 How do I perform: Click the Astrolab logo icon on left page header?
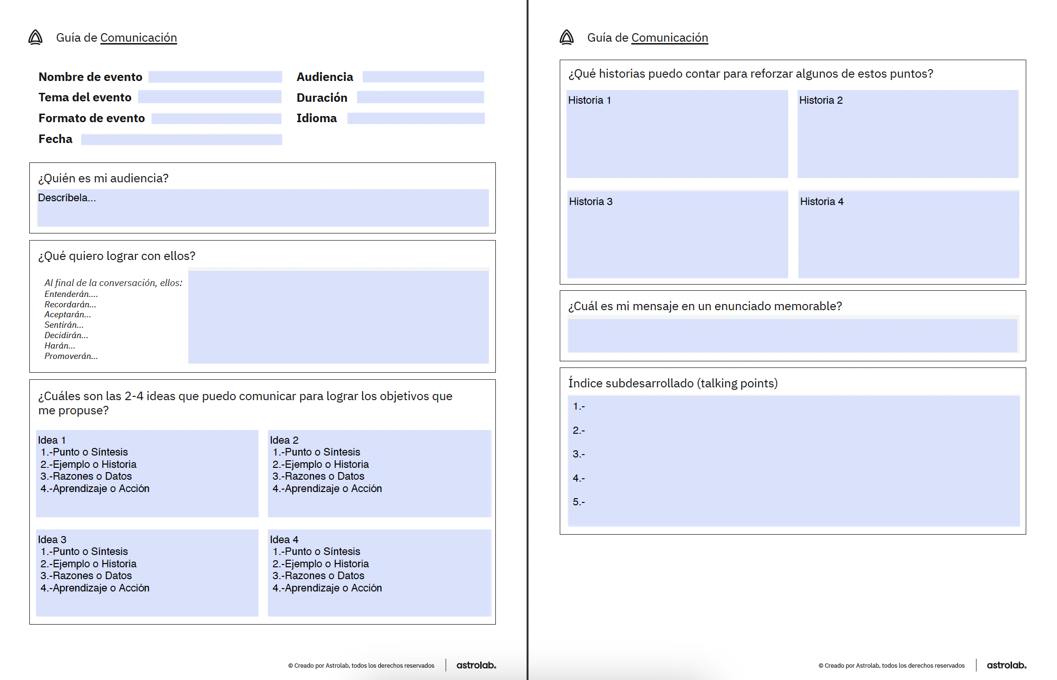pos(36,37)
